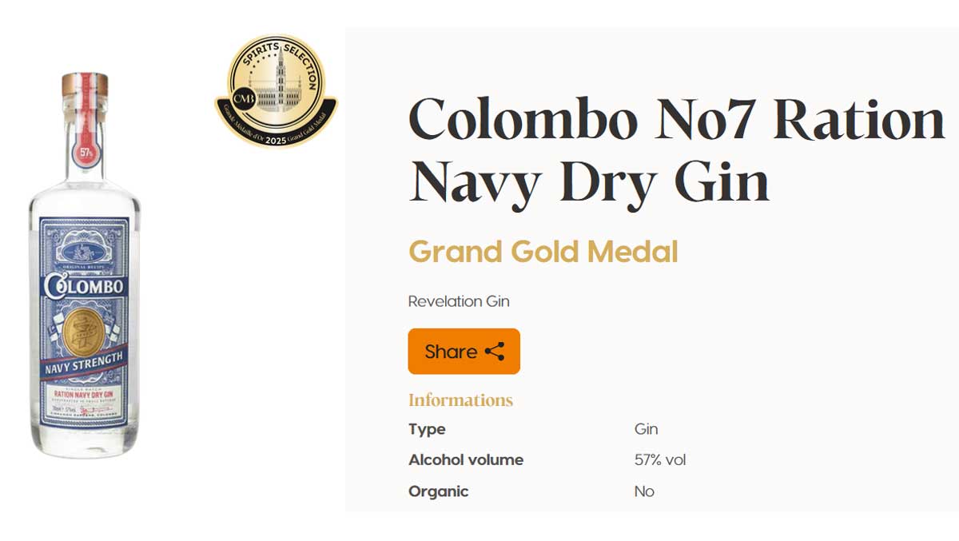
Task: Click the Ration Navy Dry Gin label text on the bottle
Action: coord(86,394)
